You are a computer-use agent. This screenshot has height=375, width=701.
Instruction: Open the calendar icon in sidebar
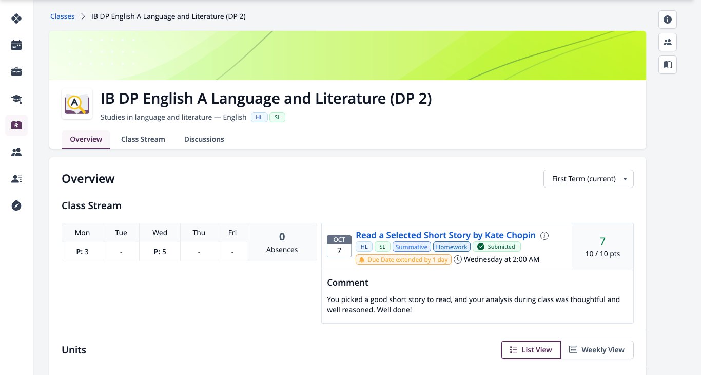[16, 45]
